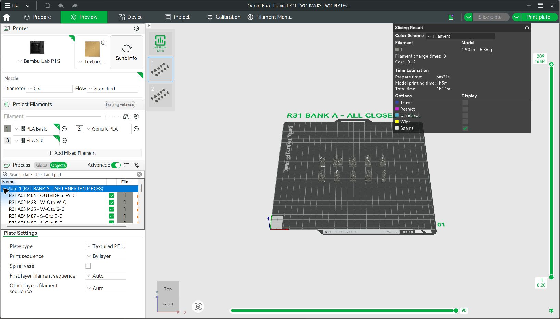Open the Flow Standard dropdown

(112, 89)
